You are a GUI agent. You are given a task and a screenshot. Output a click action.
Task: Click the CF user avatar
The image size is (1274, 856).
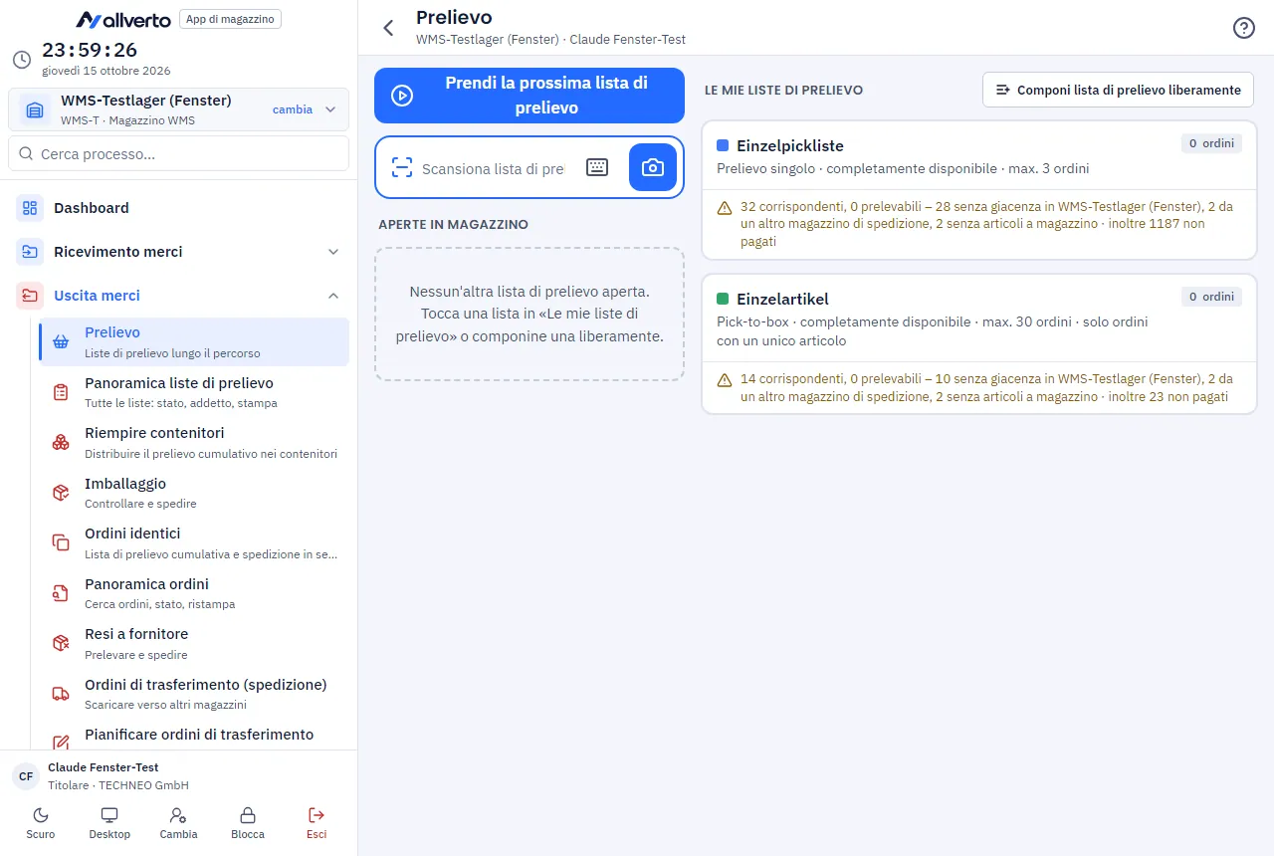(x=26, y=776)
